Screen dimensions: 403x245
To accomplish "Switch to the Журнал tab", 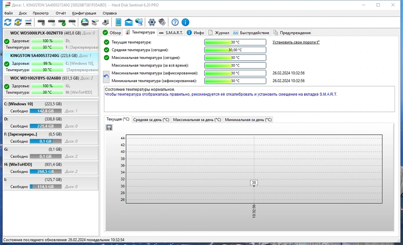I will click(219, 33).
